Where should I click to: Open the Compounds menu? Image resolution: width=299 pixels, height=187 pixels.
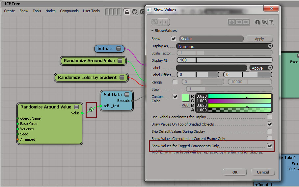(x=69, y=11)
